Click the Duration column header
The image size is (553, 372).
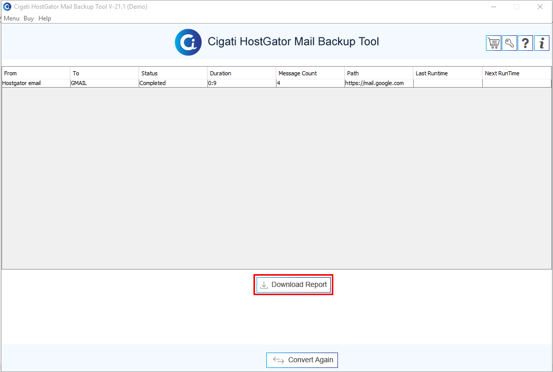242,73
